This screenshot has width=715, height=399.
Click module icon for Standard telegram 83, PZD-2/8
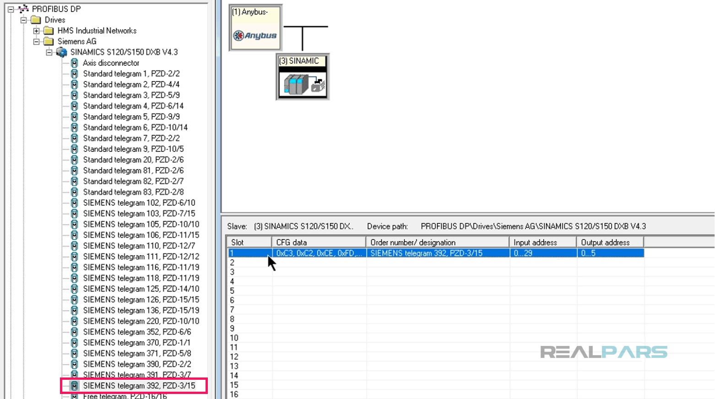point(75,192)
